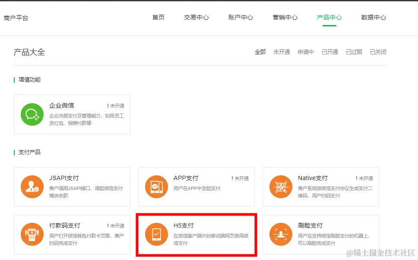Open the H5支付 product title
Screen dimensions: 418x260
click(184, 225)
